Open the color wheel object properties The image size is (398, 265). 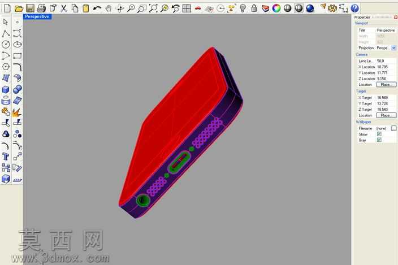coord(276,8)
